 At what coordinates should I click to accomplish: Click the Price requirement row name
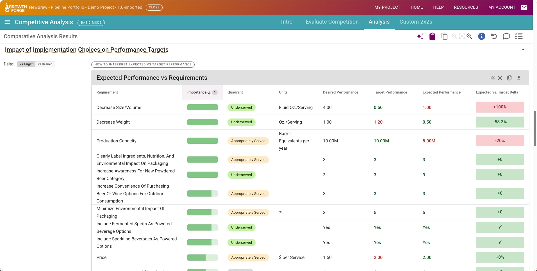(x=101, y=258)
